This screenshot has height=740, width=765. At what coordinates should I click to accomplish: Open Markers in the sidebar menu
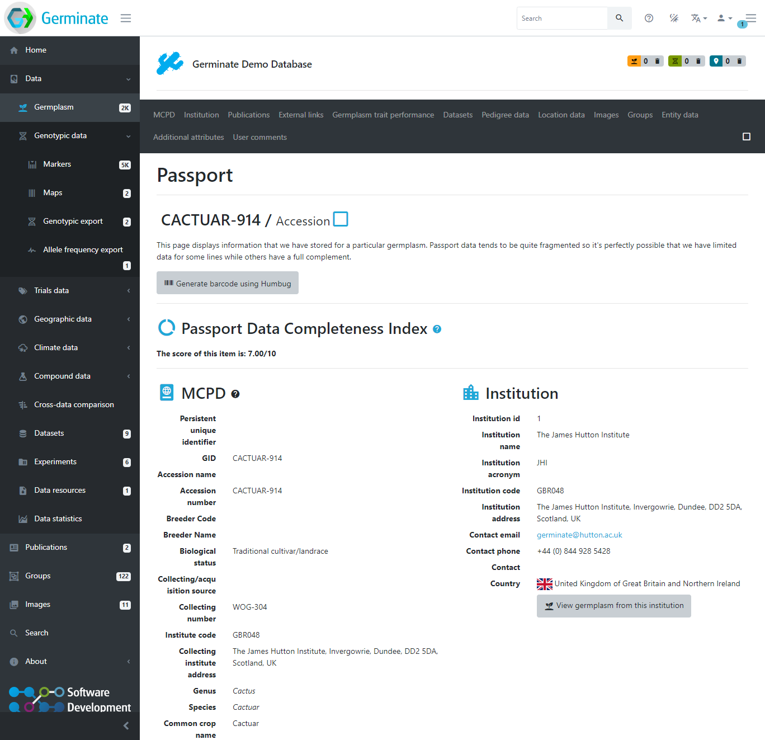click(x=57, y=164)
